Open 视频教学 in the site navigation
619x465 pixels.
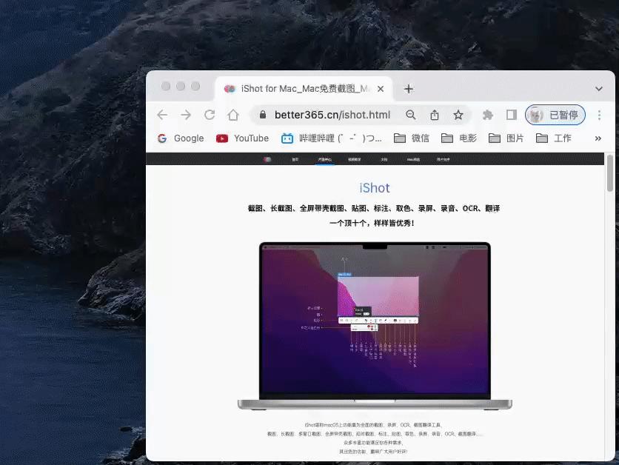coord(354,158)
